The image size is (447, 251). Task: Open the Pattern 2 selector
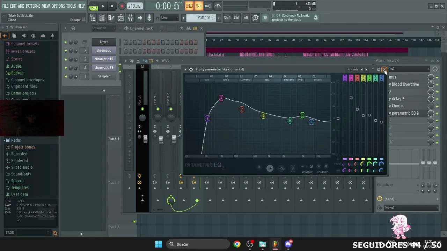[x=201, y=18]
